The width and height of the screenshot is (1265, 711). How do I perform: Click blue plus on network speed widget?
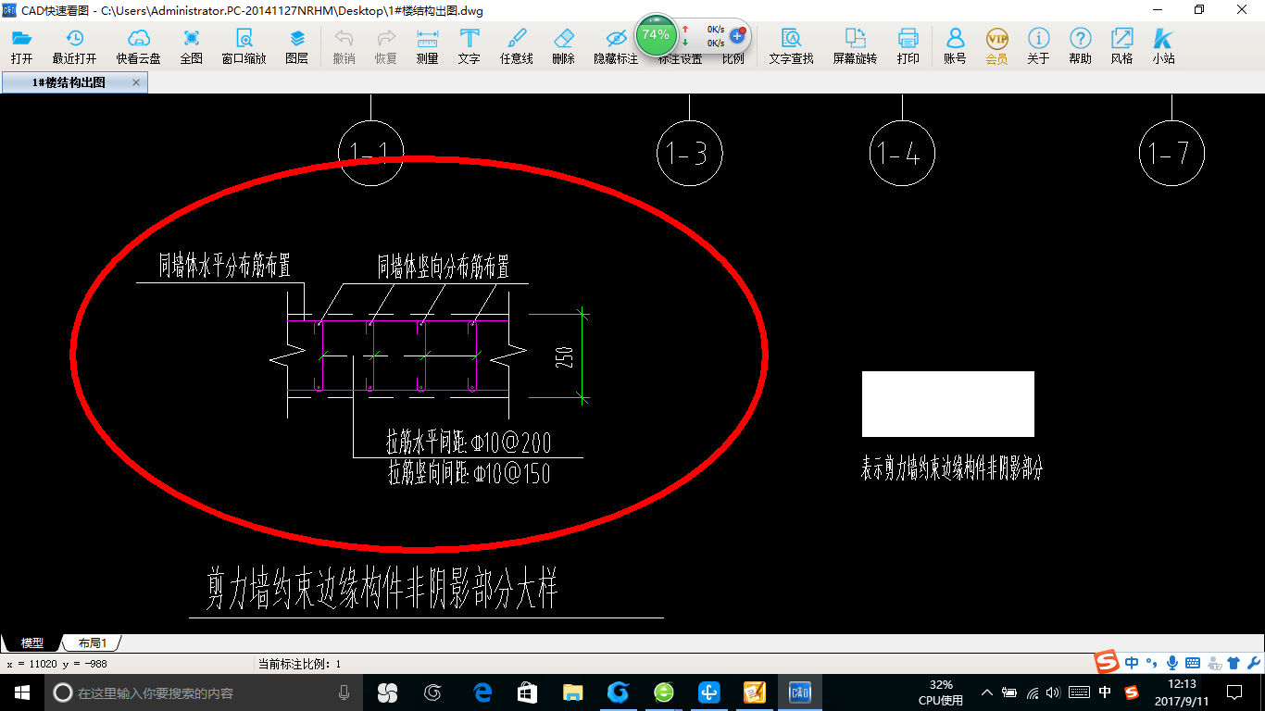[x=737, y=35]
